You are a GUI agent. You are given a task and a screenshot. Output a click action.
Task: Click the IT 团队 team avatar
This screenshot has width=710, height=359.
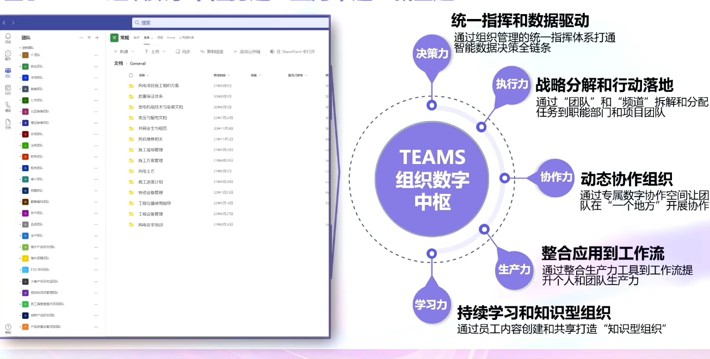pos(25,55)
